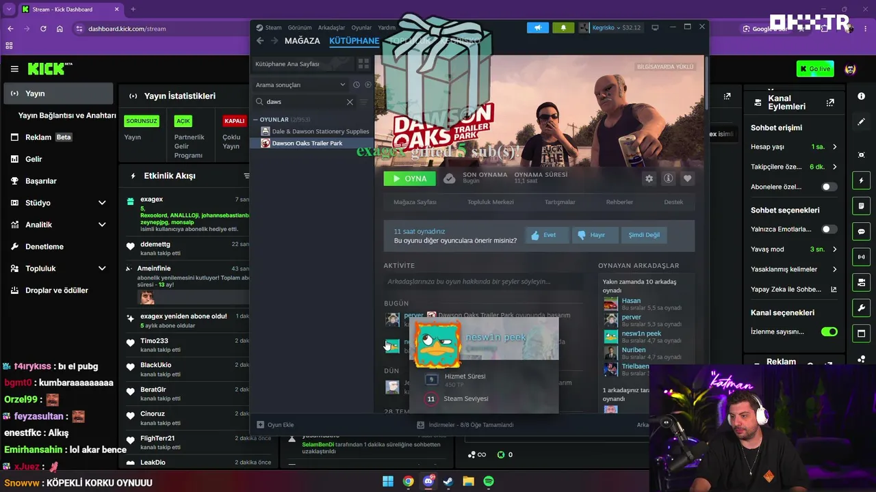Image resolution: width=876 pixels, height=492 pixels.
Task: Open Hesap yaşı setting chevron
Action: tap(834, 147)
